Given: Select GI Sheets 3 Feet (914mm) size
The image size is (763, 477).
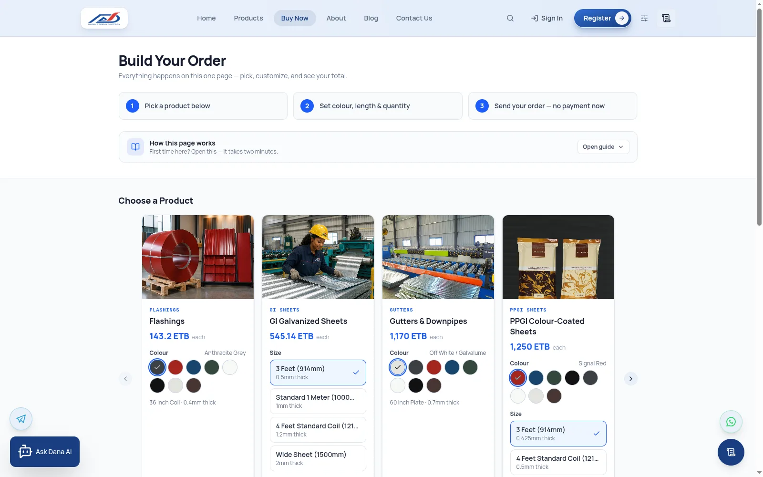Looking at the screenshot, I should point(318,373).
